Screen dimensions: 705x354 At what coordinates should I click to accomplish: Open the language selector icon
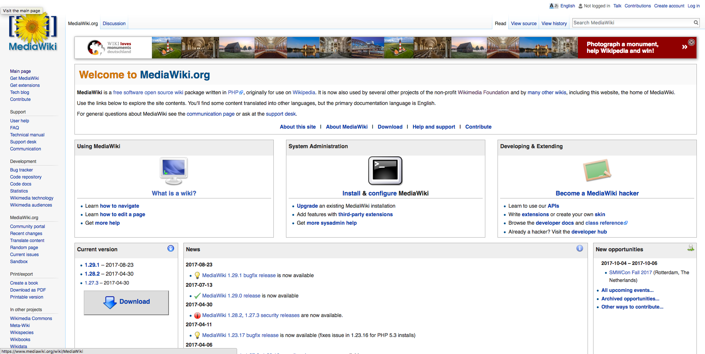(x=553, y=6)
